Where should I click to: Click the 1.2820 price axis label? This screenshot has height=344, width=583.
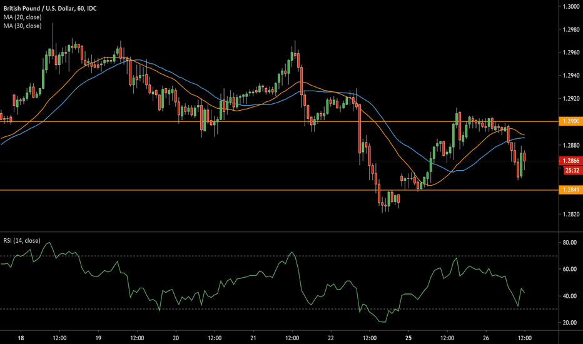click(x=570, y=215)
